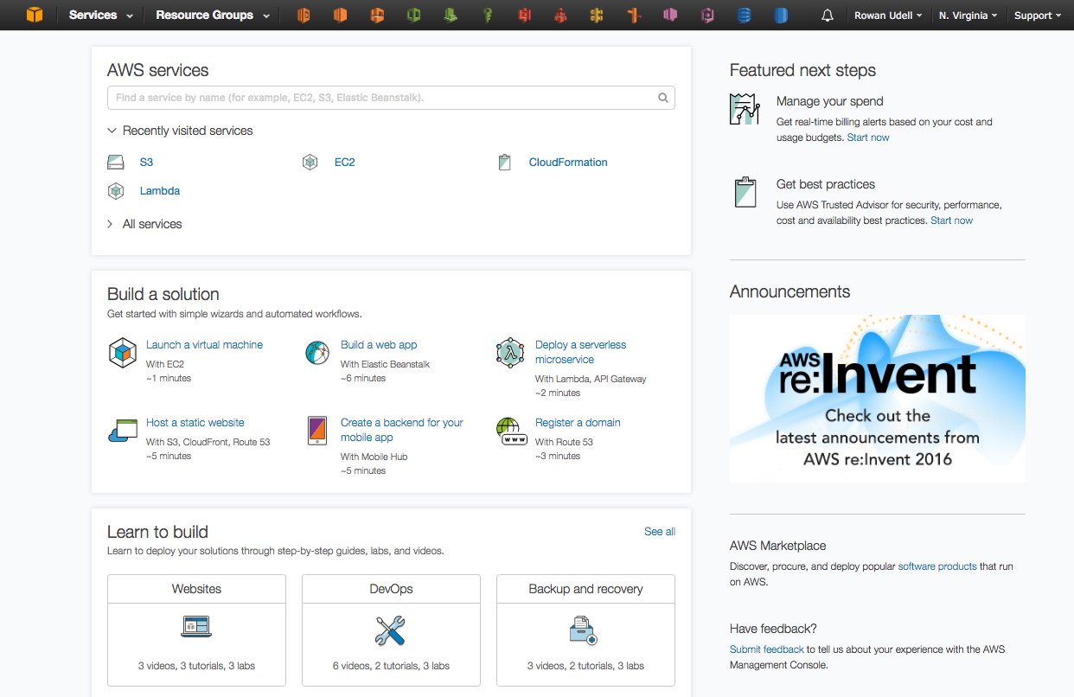Click the Launch a virtual machine cube icon
The height and width of the screenshot is (697, 1074).
click(123, 353)
